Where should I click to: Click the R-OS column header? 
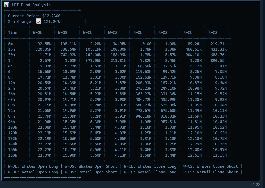163,33
